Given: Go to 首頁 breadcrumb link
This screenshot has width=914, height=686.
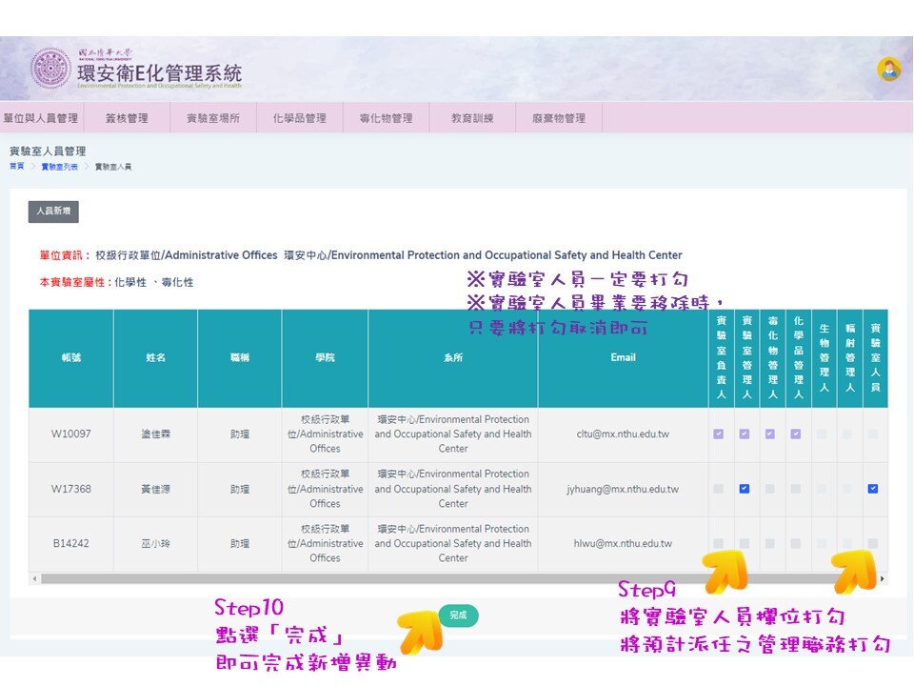Looking at the screenshot, I should (16, 167).
